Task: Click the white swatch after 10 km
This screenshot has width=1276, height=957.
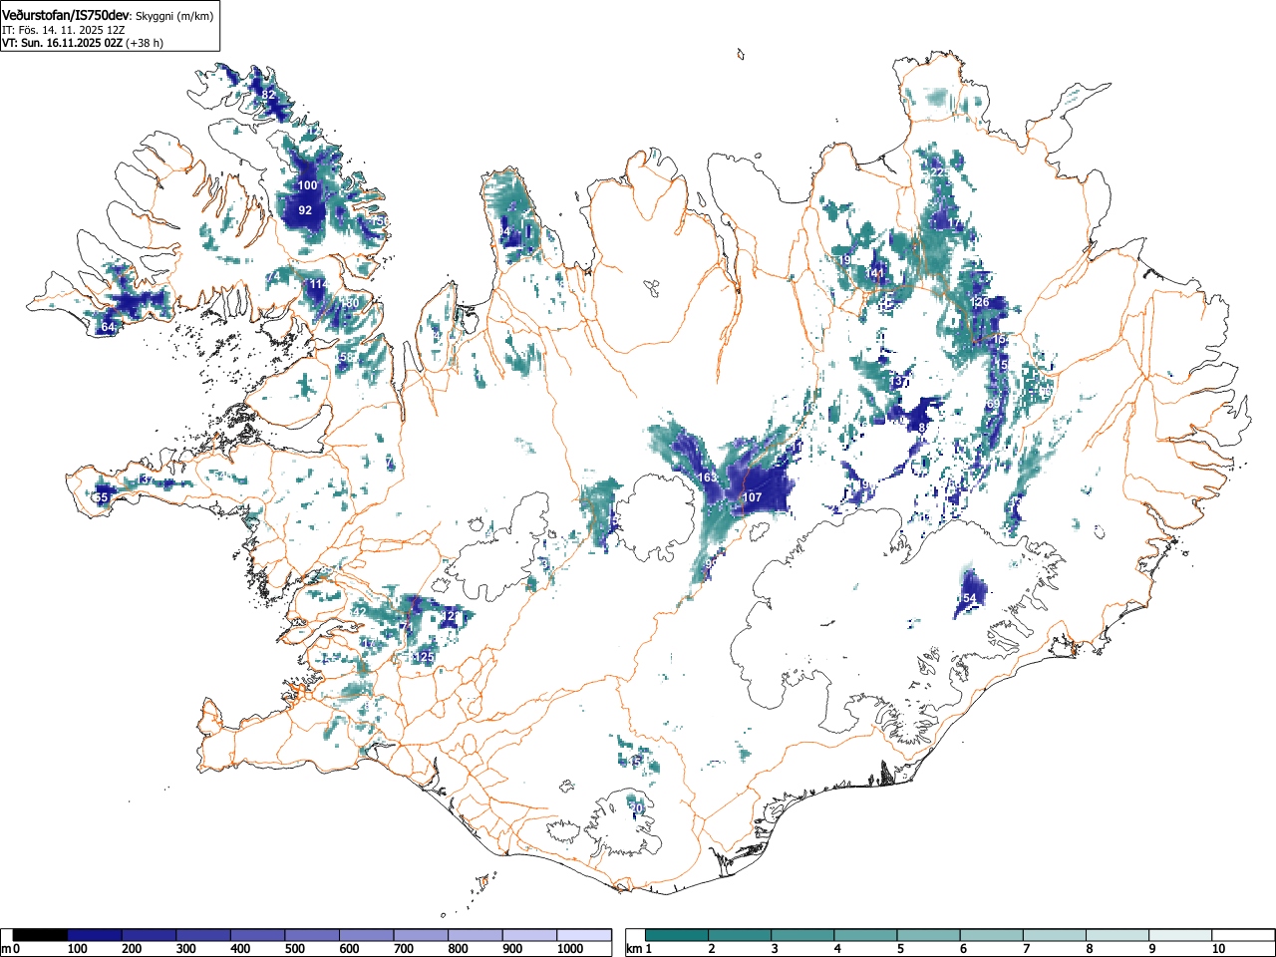Action: (1243, 935)
